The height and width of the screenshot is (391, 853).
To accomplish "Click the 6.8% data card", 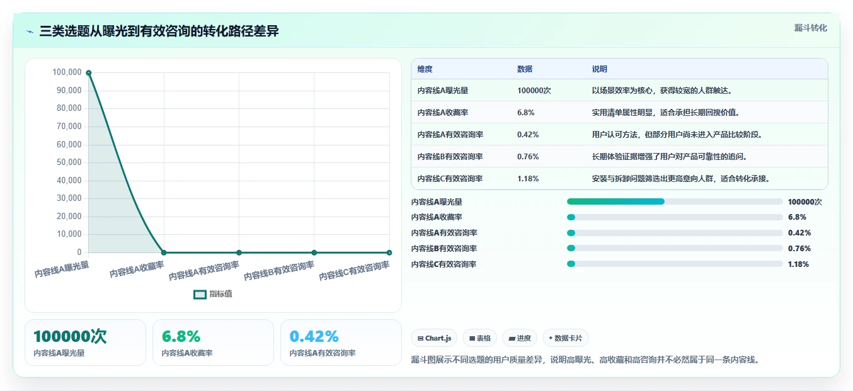I will click(213, 343).
